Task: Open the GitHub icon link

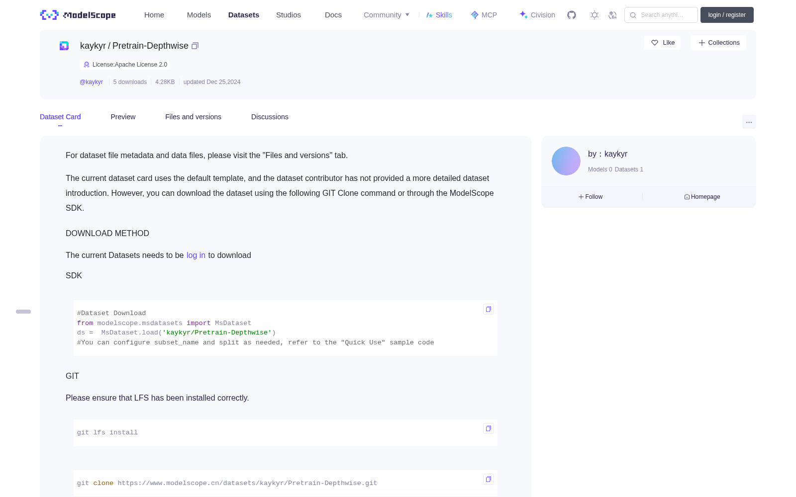Action: (572, 15)
